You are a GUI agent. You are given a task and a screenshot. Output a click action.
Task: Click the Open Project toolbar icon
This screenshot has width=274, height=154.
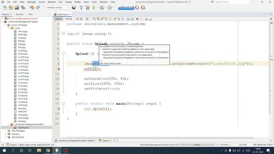coord(17,8)
